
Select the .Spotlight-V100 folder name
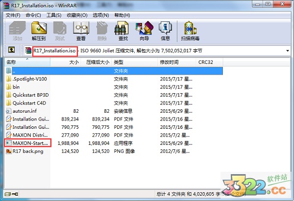29,79
